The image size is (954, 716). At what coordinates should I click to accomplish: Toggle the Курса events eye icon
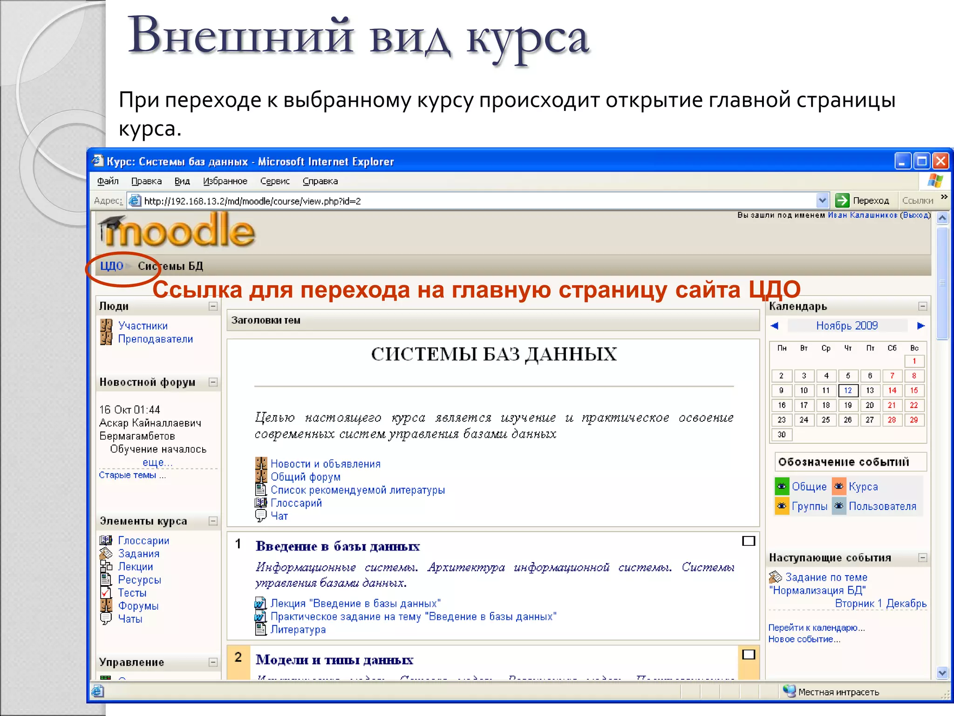(x=839, y=486)
